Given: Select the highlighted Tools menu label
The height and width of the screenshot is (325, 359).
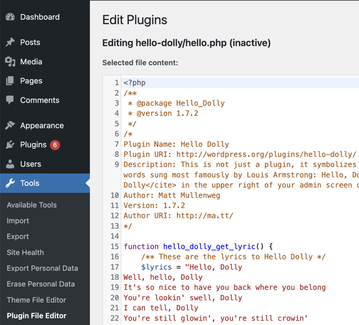Looking at the screenshot, I should coord(30,183).
